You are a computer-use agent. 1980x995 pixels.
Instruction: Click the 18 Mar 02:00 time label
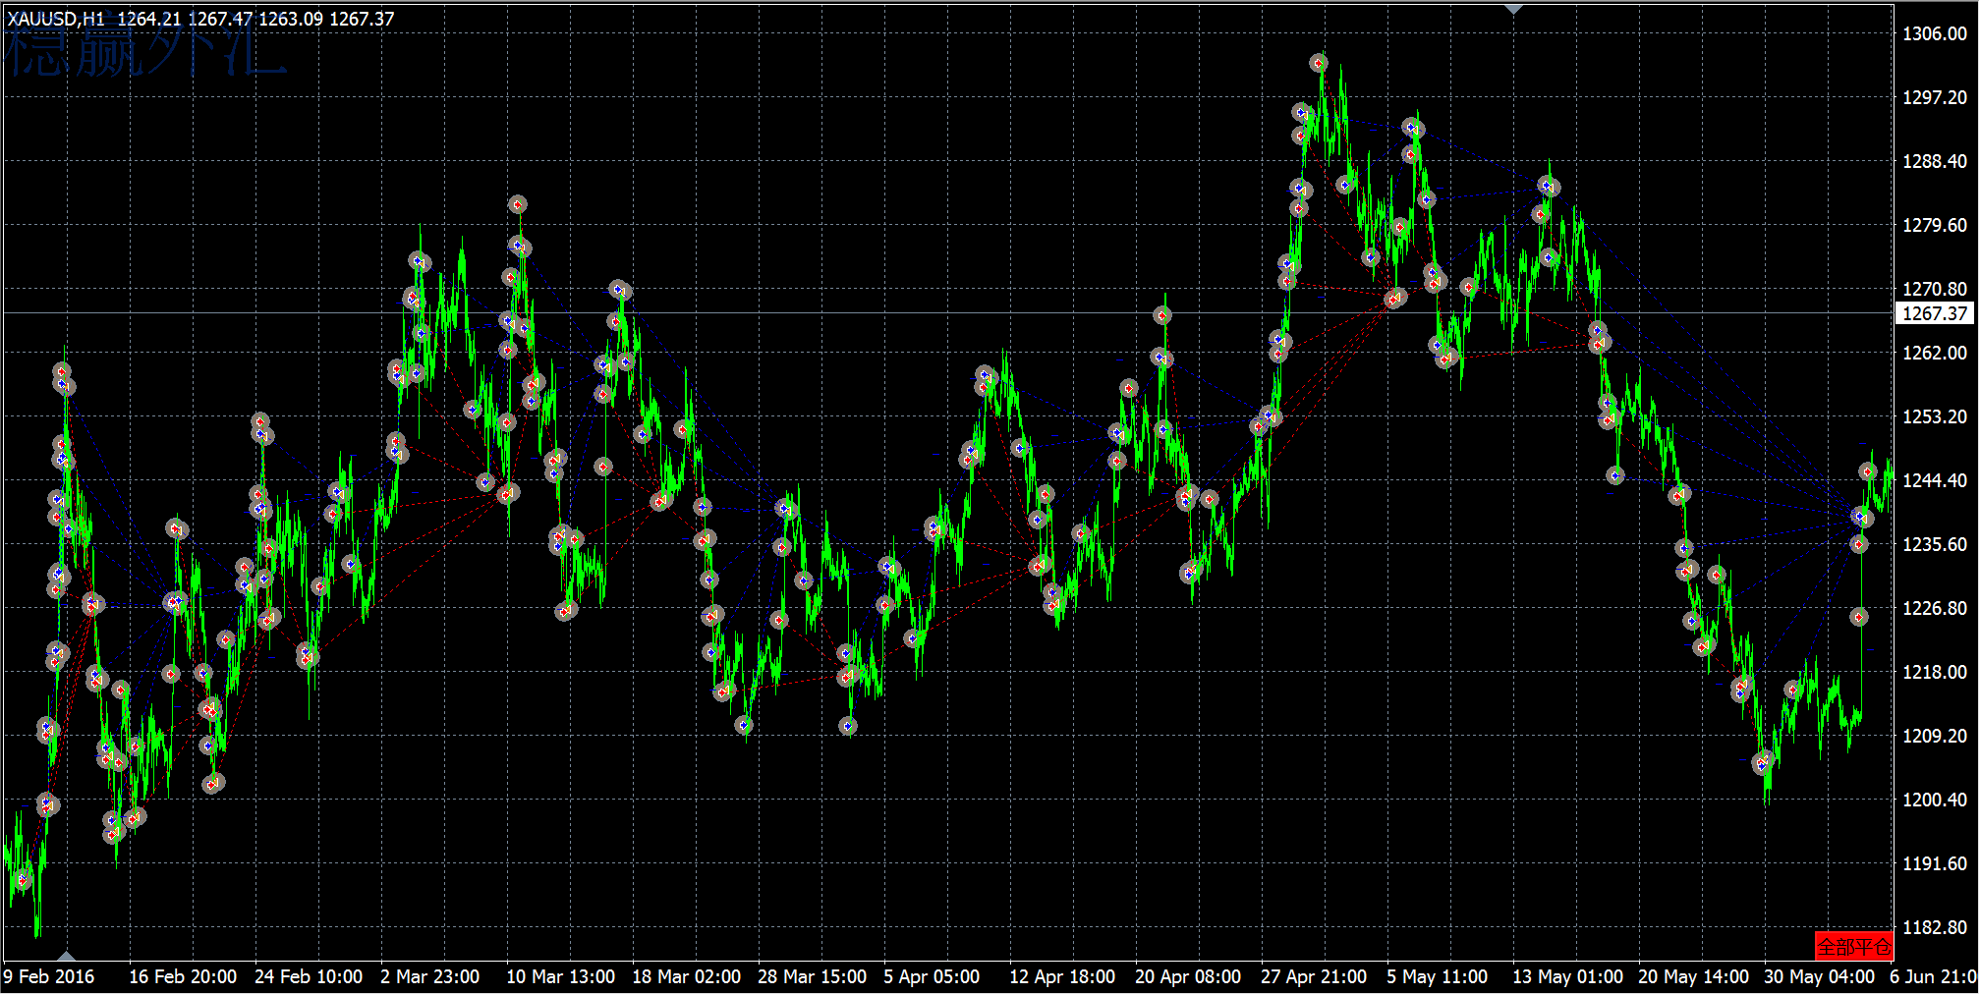pos(686,976)
